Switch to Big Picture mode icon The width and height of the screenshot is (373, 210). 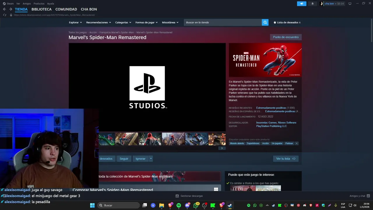click(350, 4)
